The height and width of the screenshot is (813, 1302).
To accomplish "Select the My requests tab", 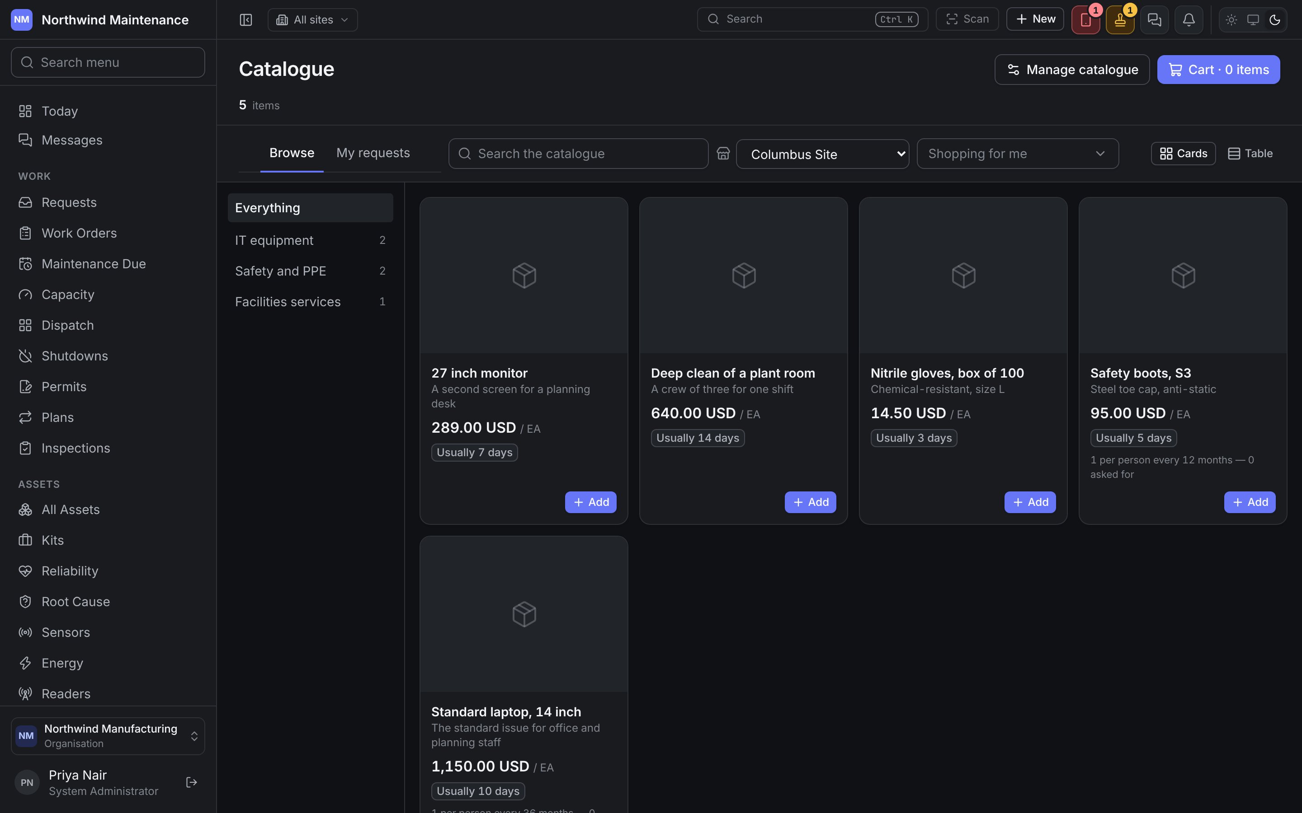I will click(373, 153).
